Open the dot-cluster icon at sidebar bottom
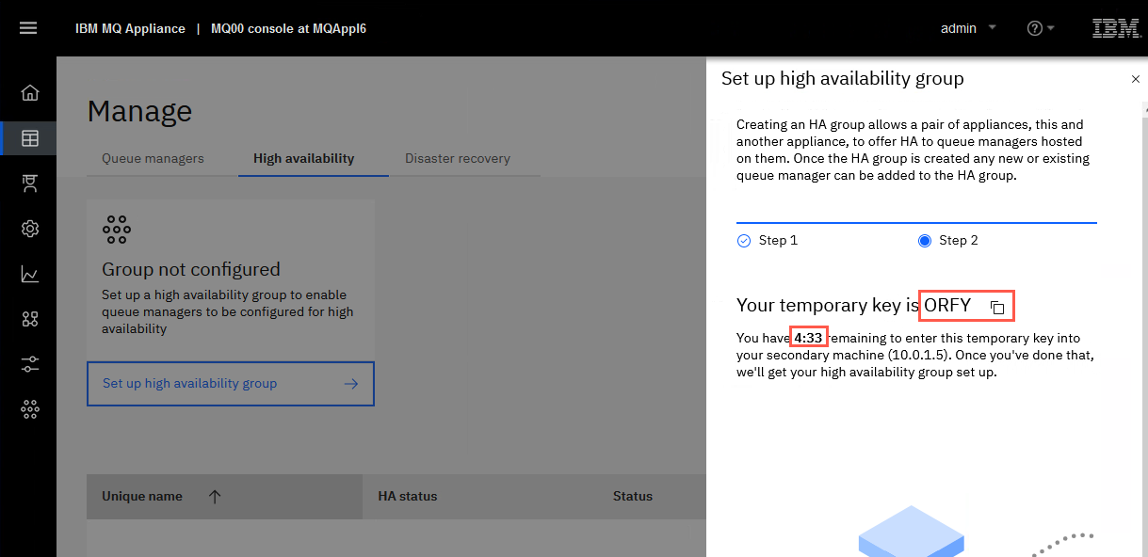The width and height of the screenshot is (1148, 557). click(x=30, y=409)
